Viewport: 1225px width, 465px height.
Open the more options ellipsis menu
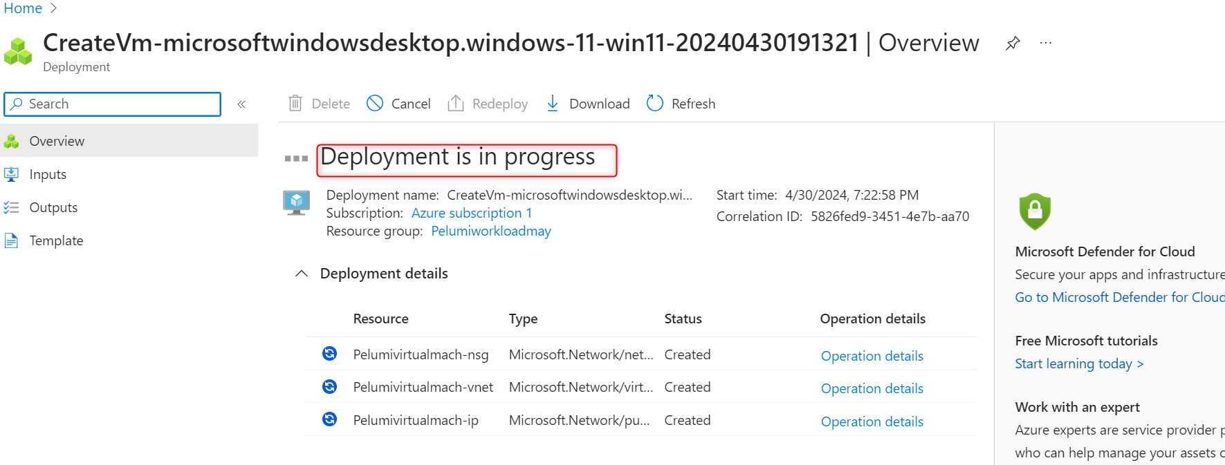click(1046, 43)
